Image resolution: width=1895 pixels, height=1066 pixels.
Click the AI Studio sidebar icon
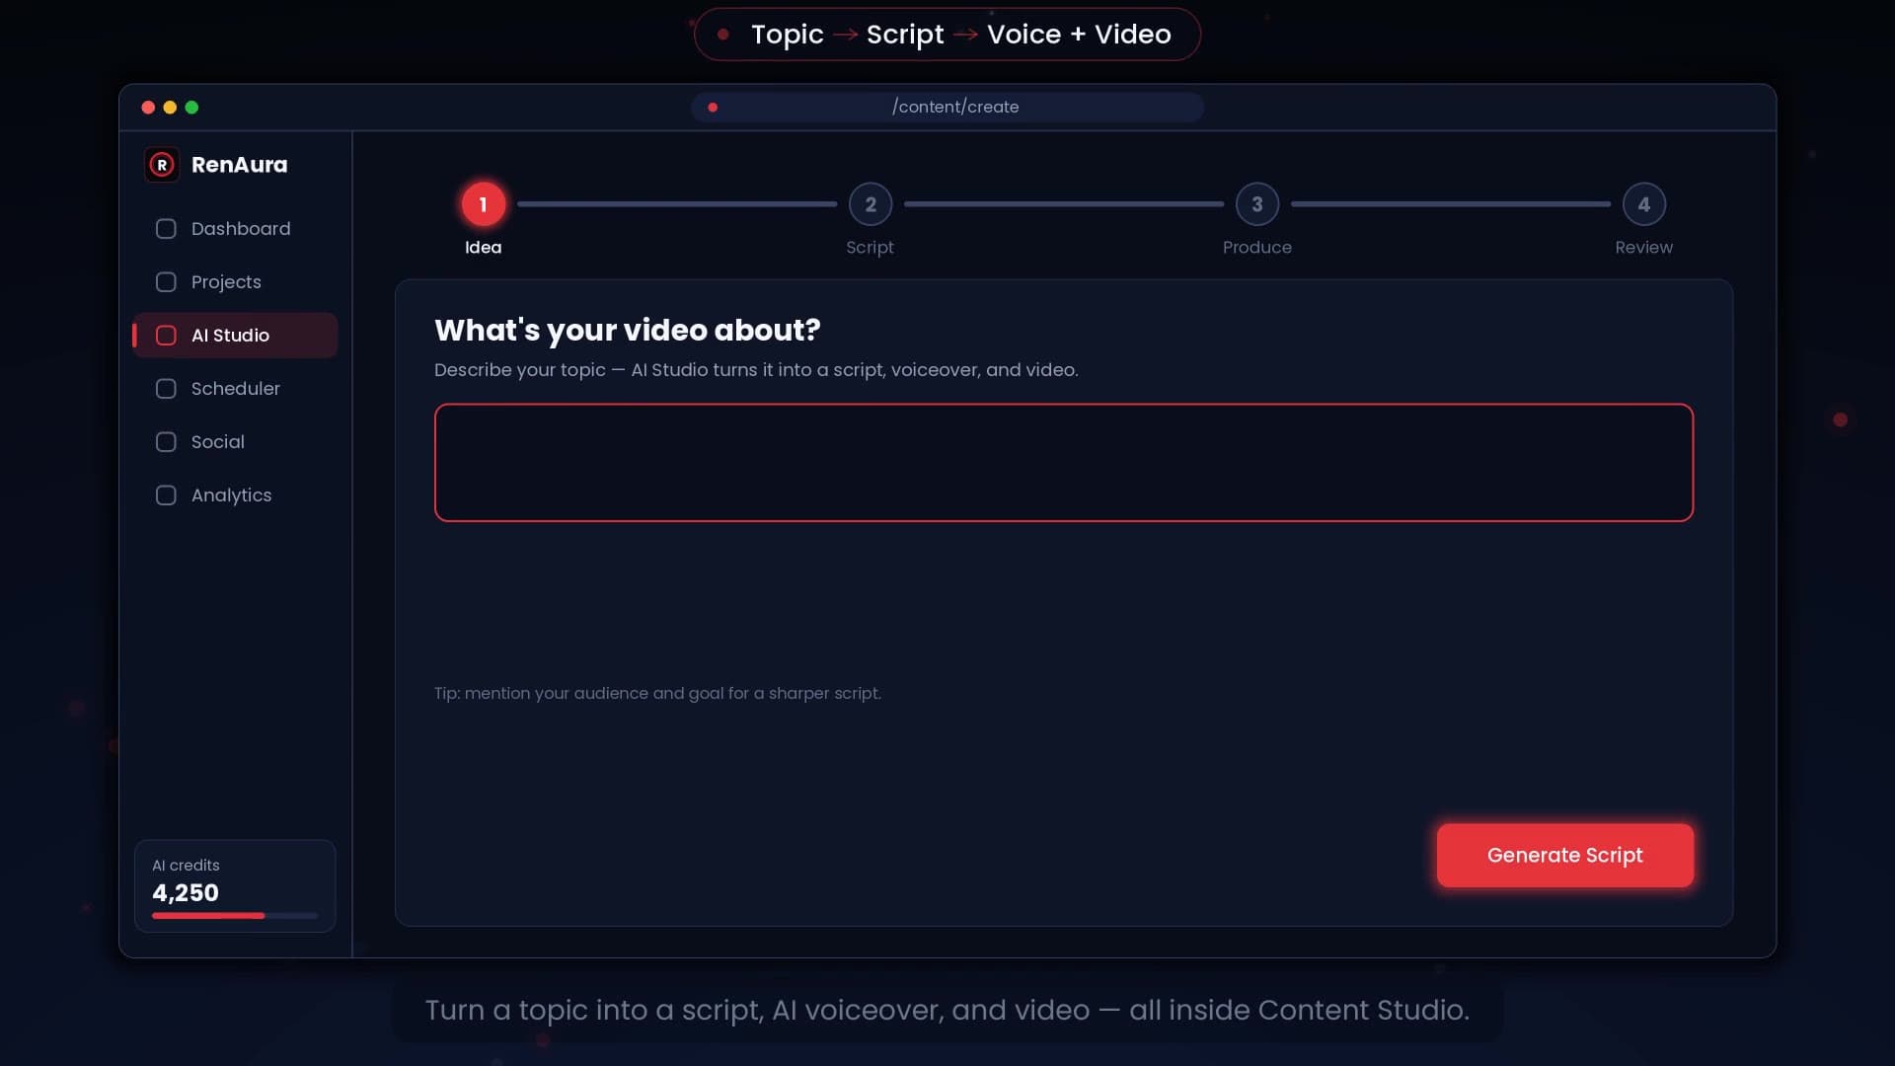tap(166, 336)
